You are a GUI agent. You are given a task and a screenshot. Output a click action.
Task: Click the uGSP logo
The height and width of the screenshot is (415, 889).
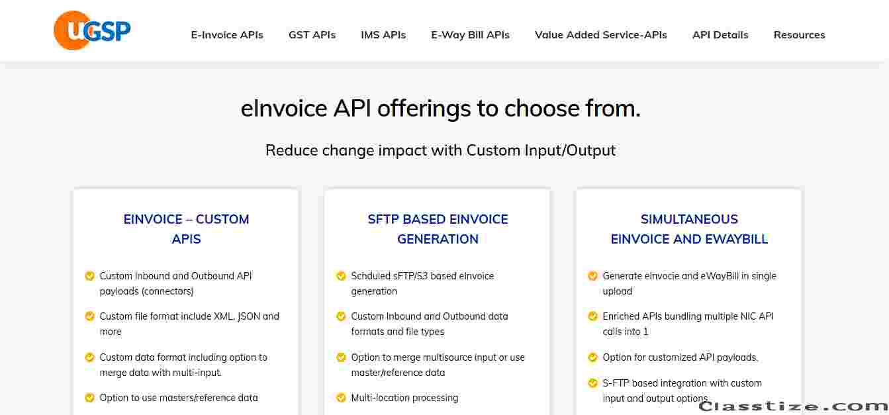click(x=92, y=31)
